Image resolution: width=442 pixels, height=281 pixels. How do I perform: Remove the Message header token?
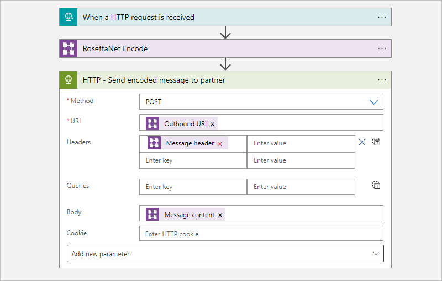[x=220, y=144]
